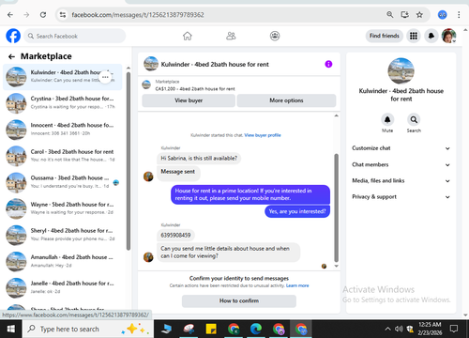Open Carol 3bed 2bath conversation
The height and width of the screenshot is (338, 469).
(x=63, y=156)
